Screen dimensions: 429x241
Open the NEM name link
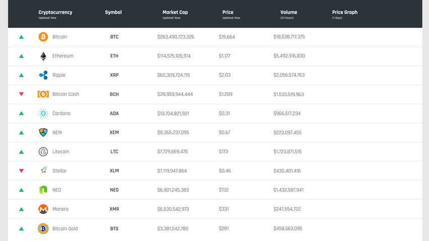pos(57,133)
